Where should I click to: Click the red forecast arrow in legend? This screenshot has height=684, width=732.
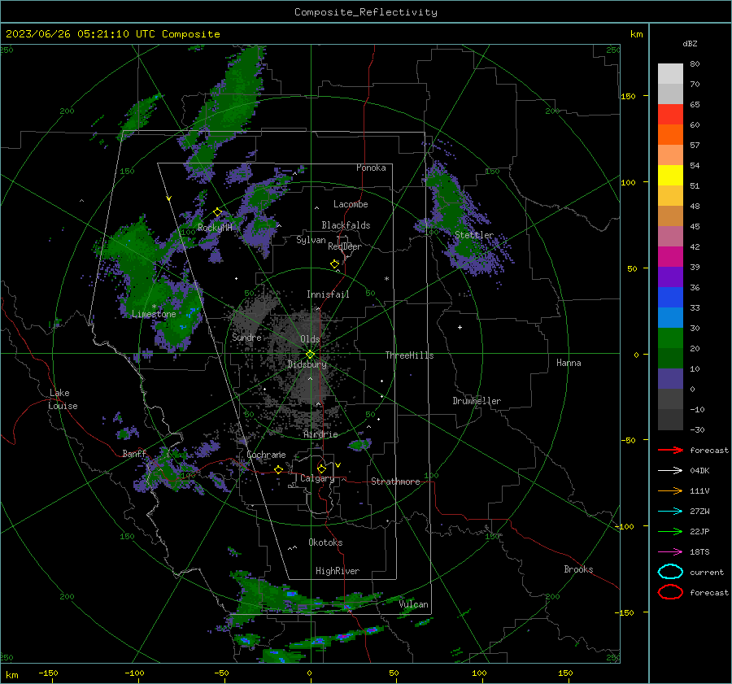(670, 450)
